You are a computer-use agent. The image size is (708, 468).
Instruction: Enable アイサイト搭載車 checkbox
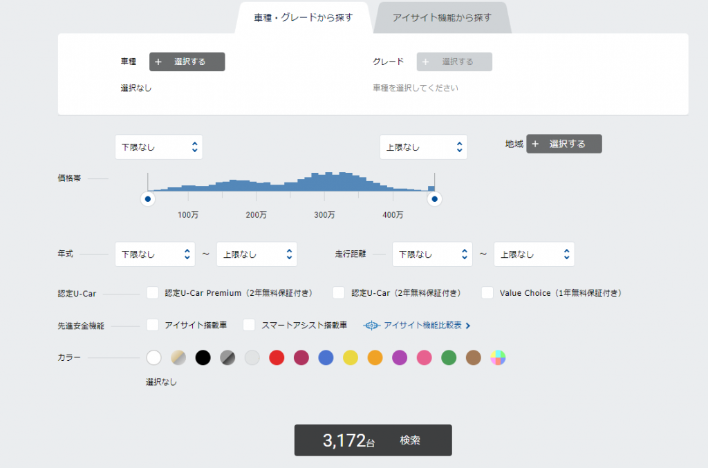(x=153, y=325)
